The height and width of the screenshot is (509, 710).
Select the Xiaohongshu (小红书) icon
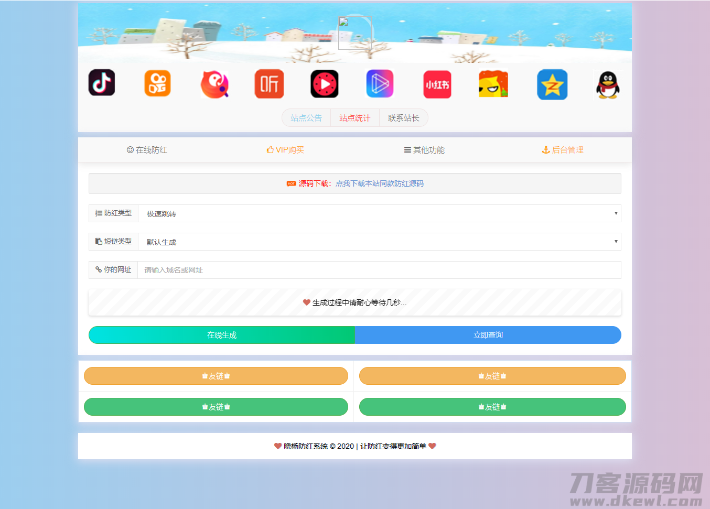pyautogui.click(x=437, y=83)
